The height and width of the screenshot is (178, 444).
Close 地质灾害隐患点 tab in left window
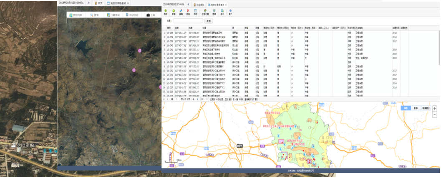128,3
